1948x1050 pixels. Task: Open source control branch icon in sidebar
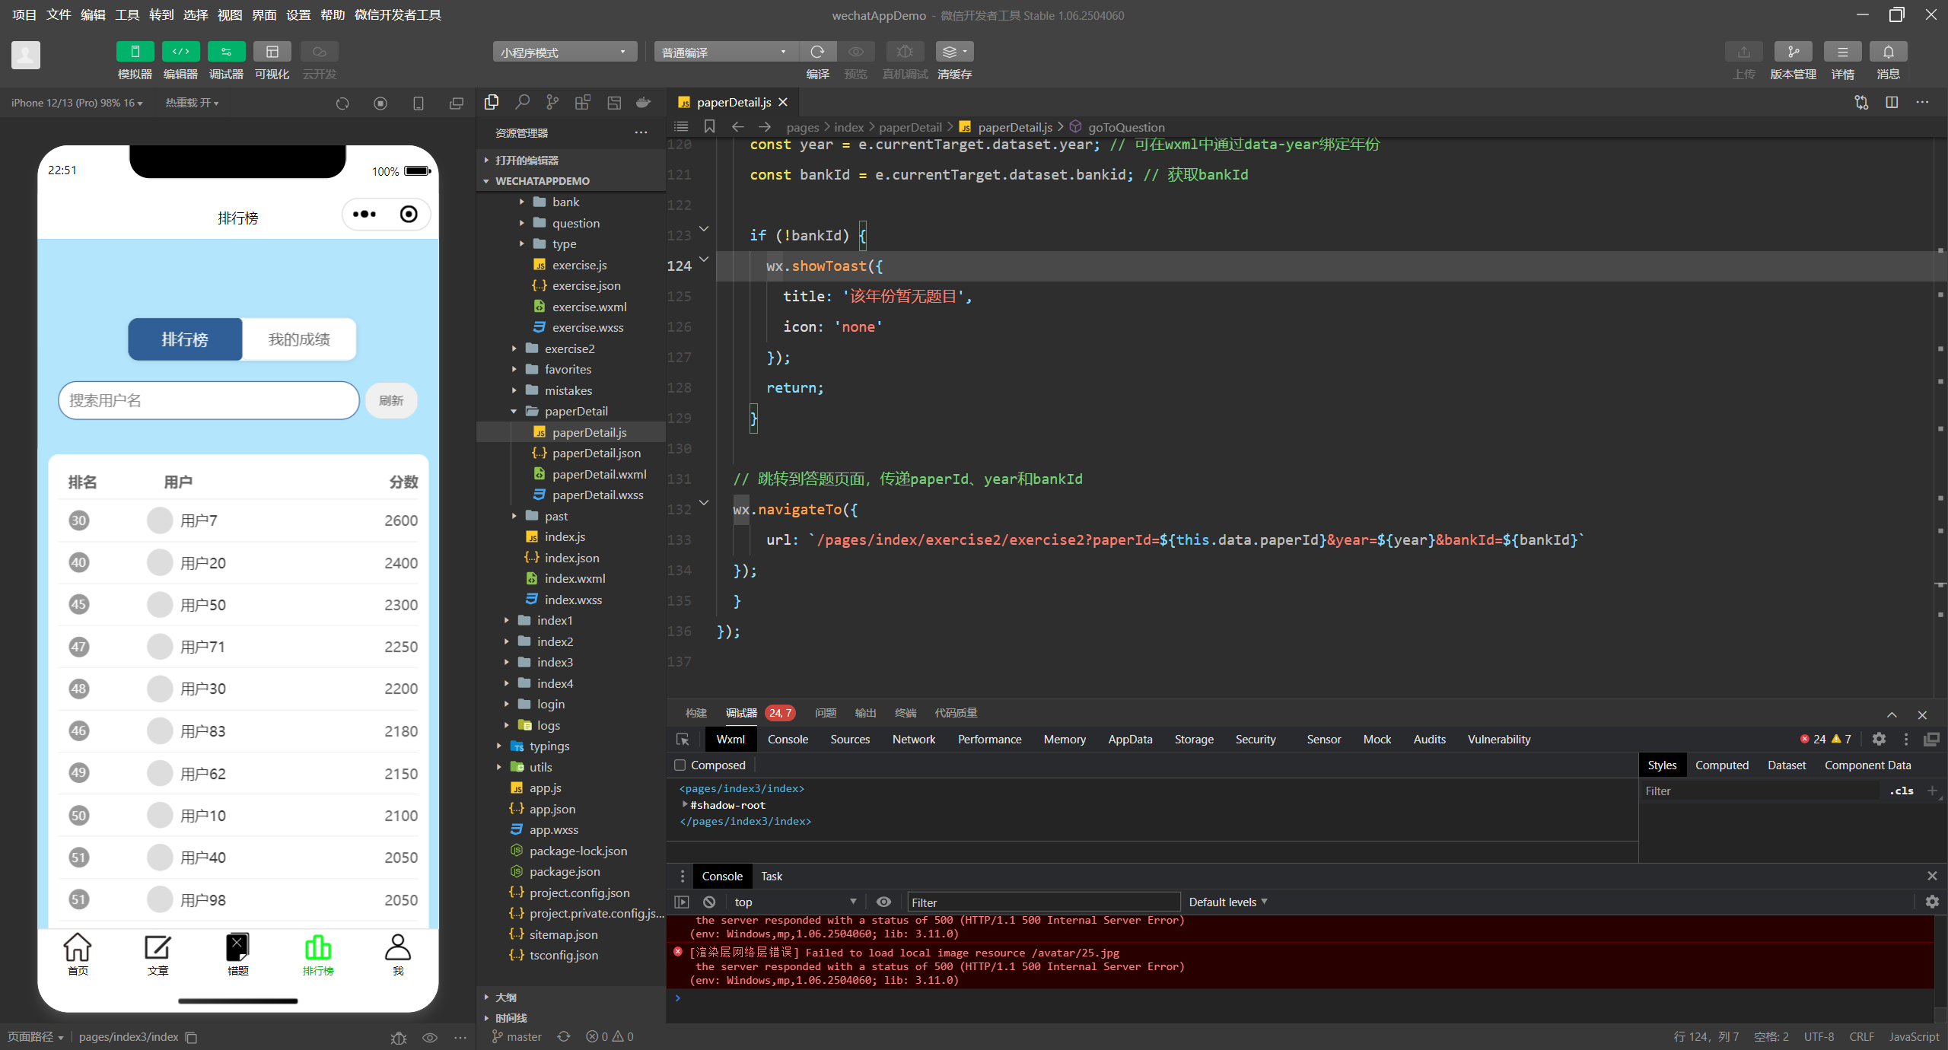tap(552, 102)
